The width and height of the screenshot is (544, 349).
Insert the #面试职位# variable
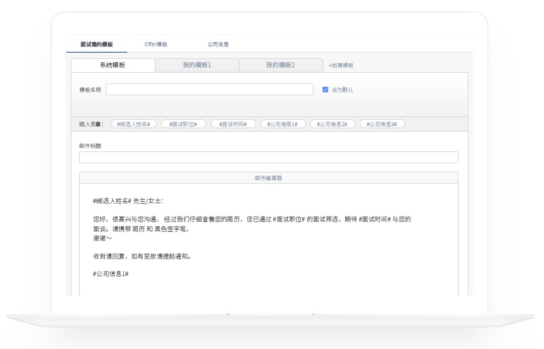[x=183, y=124]
